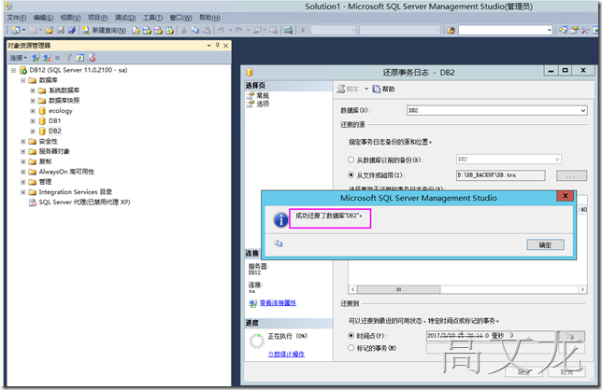This screenshot has height=390, width=602.
Task: Click 确定 in the success message box
Action: point(545,244)
